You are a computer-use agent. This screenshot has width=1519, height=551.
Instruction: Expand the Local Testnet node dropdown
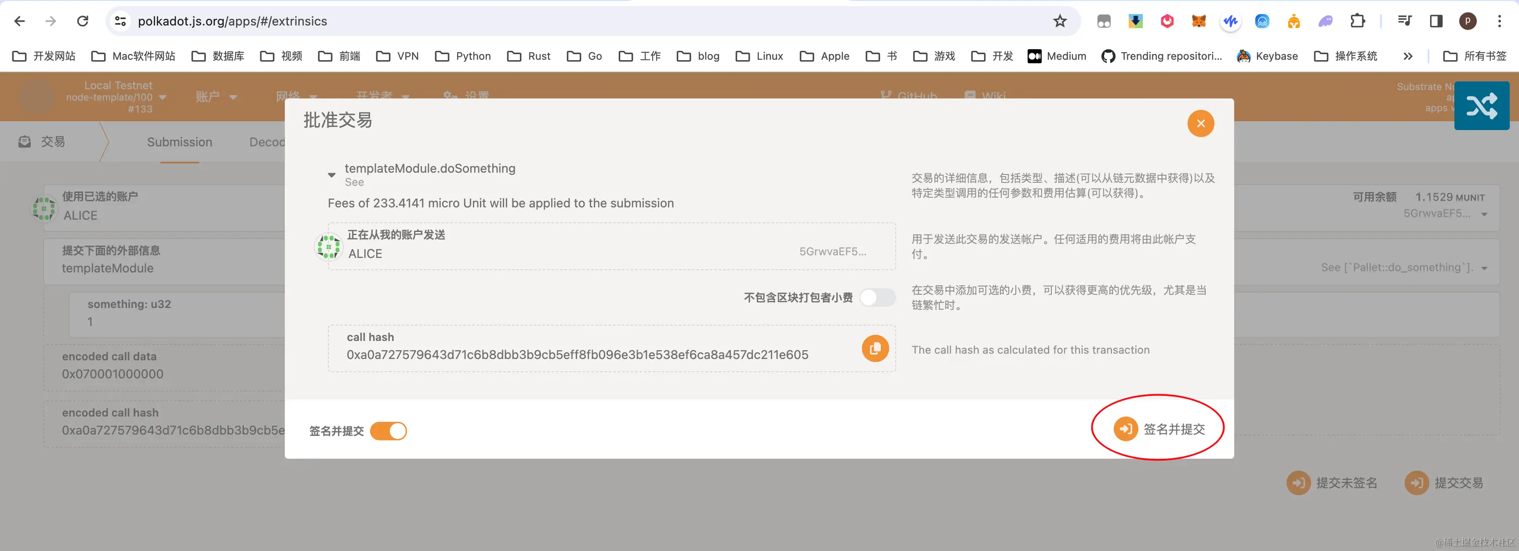[x=163, y=97]
